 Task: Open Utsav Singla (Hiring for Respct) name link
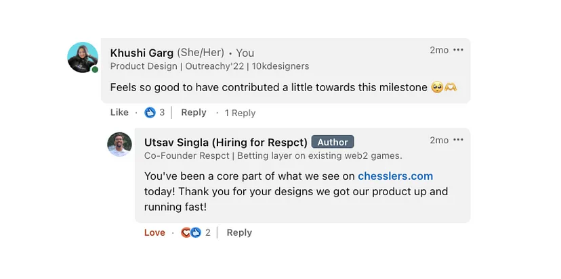click(226, 143)
